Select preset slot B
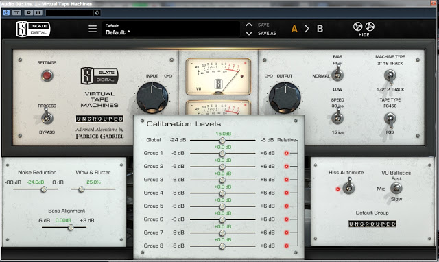Viewport: 439px width, 262px height. [x=320, y=29]
